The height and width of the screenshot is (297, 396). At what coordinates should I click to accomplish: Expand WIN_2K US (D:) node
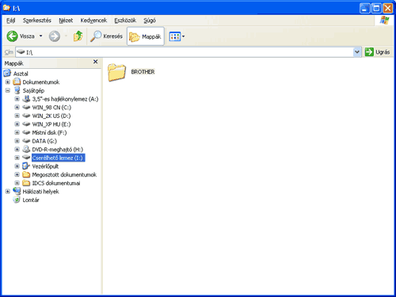click(x=17, y=116)
